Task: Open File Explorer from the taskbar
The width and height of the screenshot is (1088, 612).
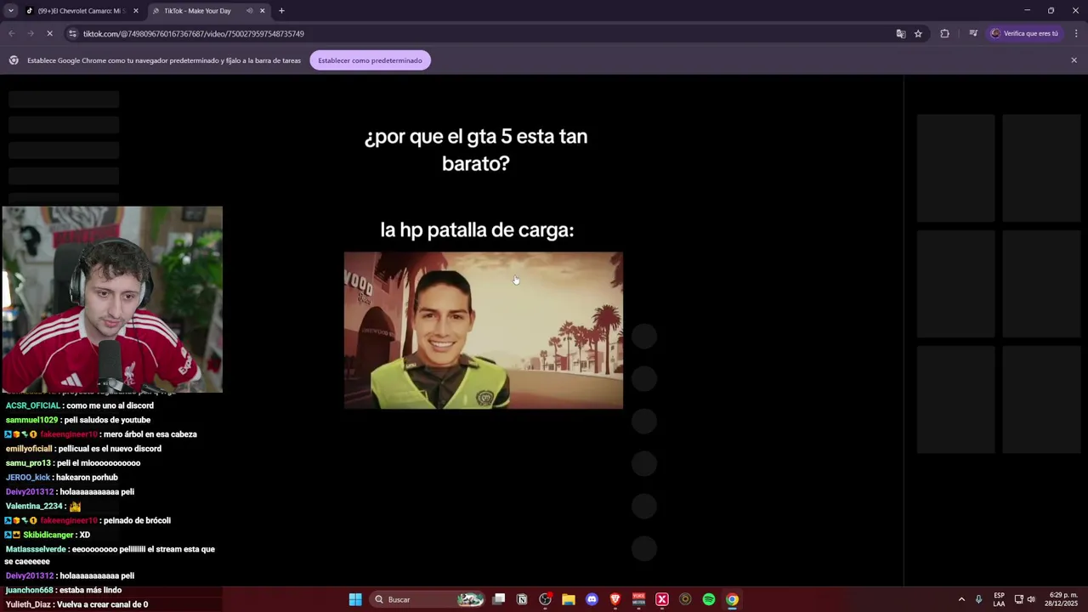Action: [569, 599]
